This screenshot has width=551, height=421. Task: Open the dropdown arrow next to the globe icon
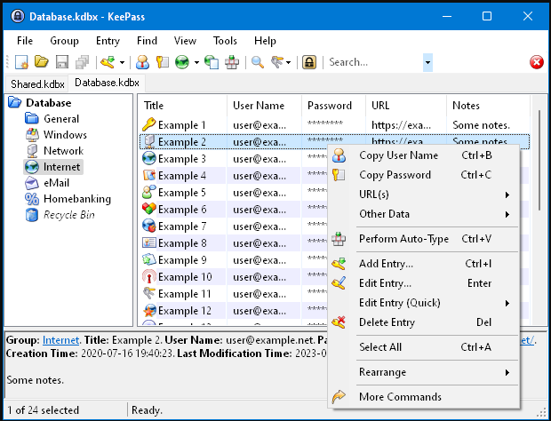(196, 63)
